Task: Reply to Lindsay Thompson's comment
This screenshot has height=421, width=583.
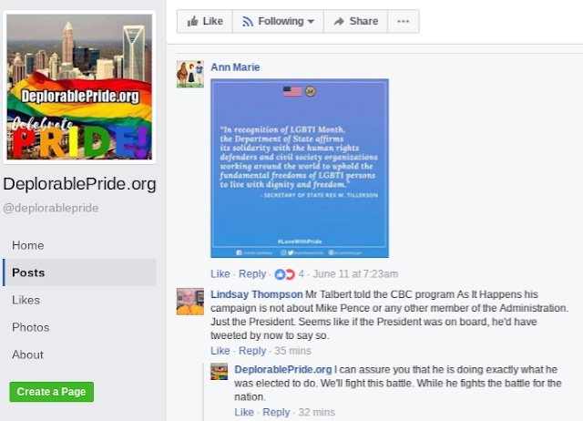Action: tap(252, 351)
